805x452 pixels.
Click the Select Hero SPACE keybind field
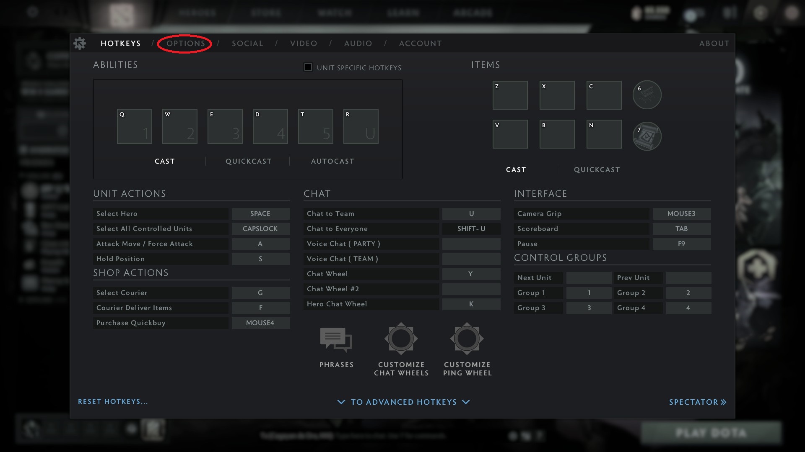[260, 213]
